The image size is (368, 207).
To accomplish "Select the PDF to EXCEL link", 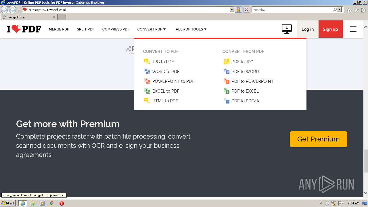I will click(245, 91).
